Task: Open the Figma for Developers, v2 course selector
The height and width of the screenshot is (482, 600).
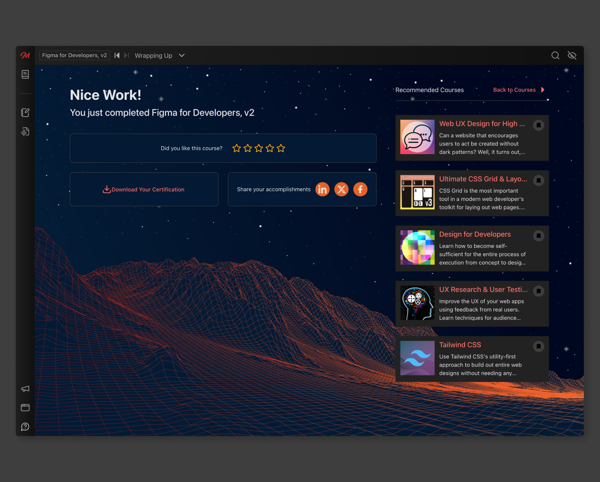Action: coord(74,56)
